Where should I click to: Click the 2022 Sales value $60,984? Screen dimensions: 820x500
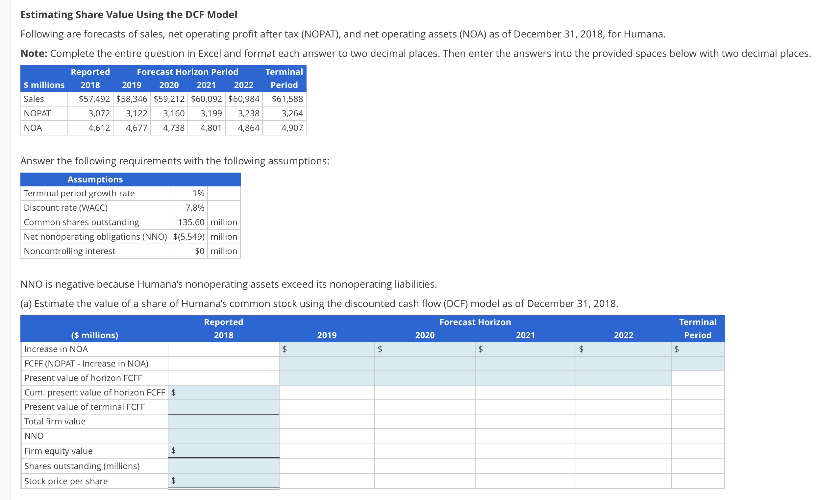coord(244,99)
